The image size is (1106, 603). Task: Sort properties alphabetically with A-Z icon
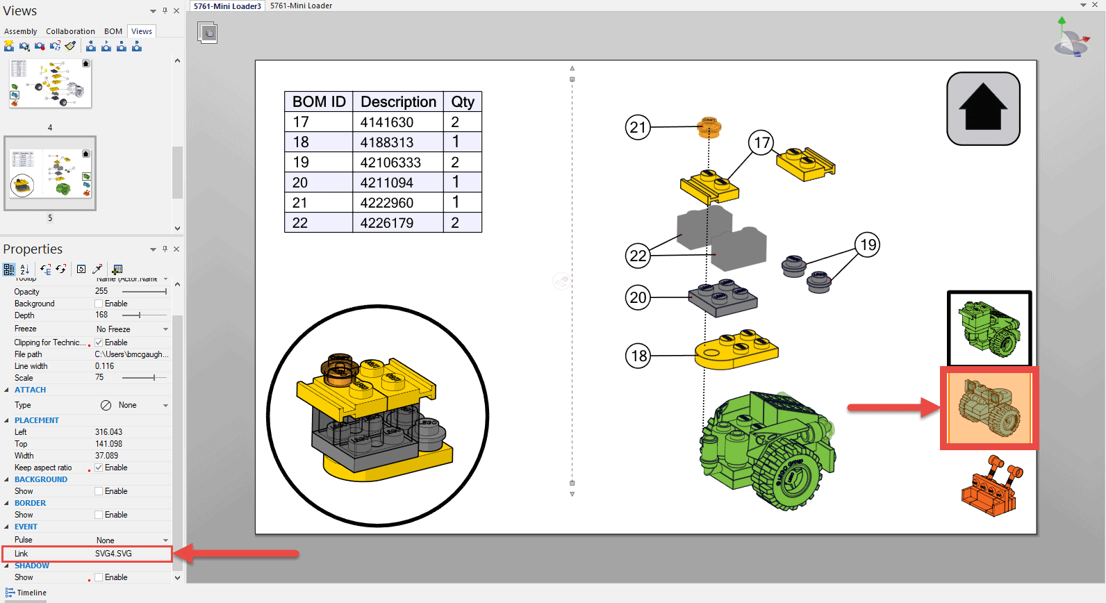click(x=24, y=269)
